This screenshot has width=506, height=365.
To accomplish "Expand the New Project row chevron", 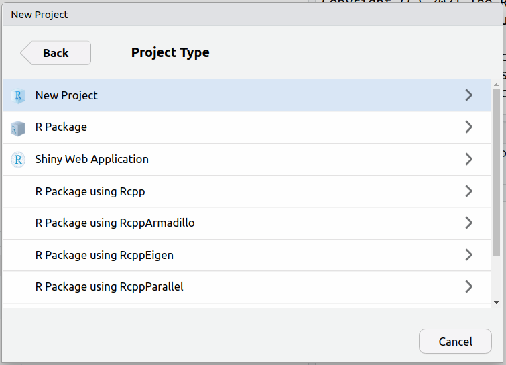I will click(x=468, y=95).
